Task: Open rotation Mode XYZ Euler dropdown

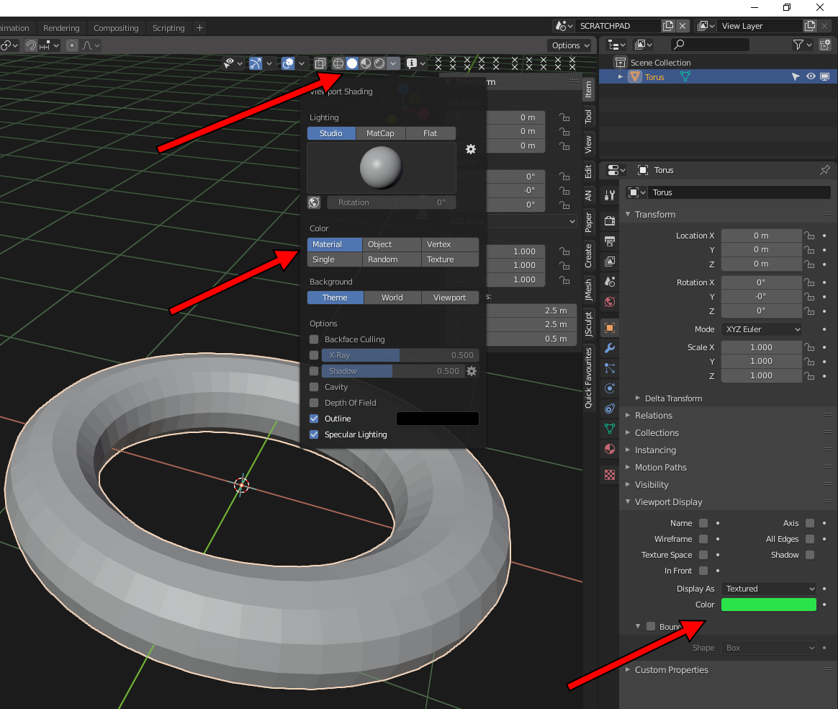Action: coord(762,329)
